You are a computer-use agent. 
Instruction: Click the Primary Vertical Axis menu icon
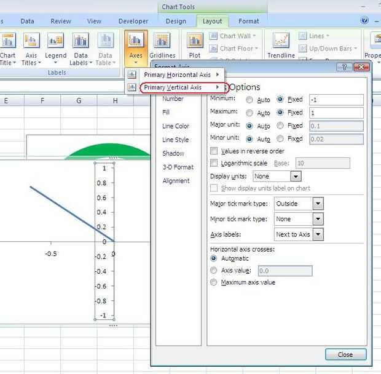pyautogui.click(x=132, y=87)
